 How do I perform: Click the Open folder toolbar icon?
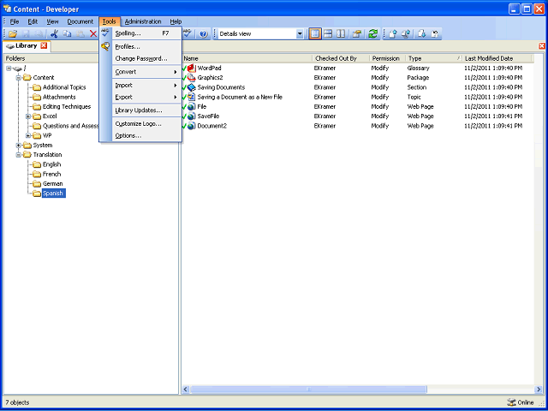(13, 34)
